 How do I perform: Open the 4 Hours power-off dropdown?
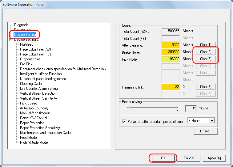[211, 121]
